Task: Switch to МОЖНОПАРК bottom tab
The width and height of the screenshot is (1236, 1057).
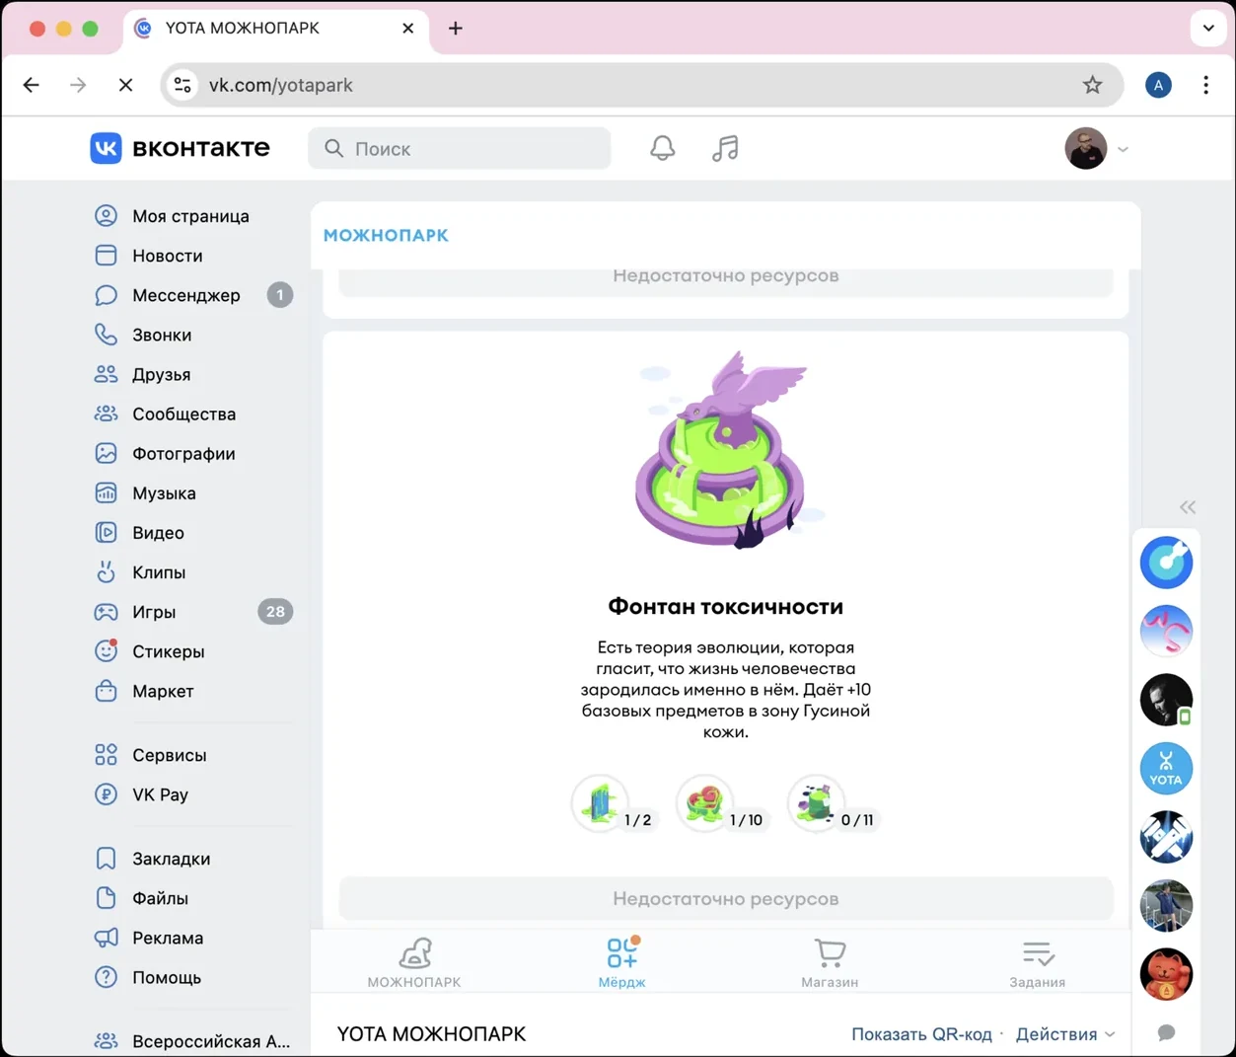Action: coord(414,962)
